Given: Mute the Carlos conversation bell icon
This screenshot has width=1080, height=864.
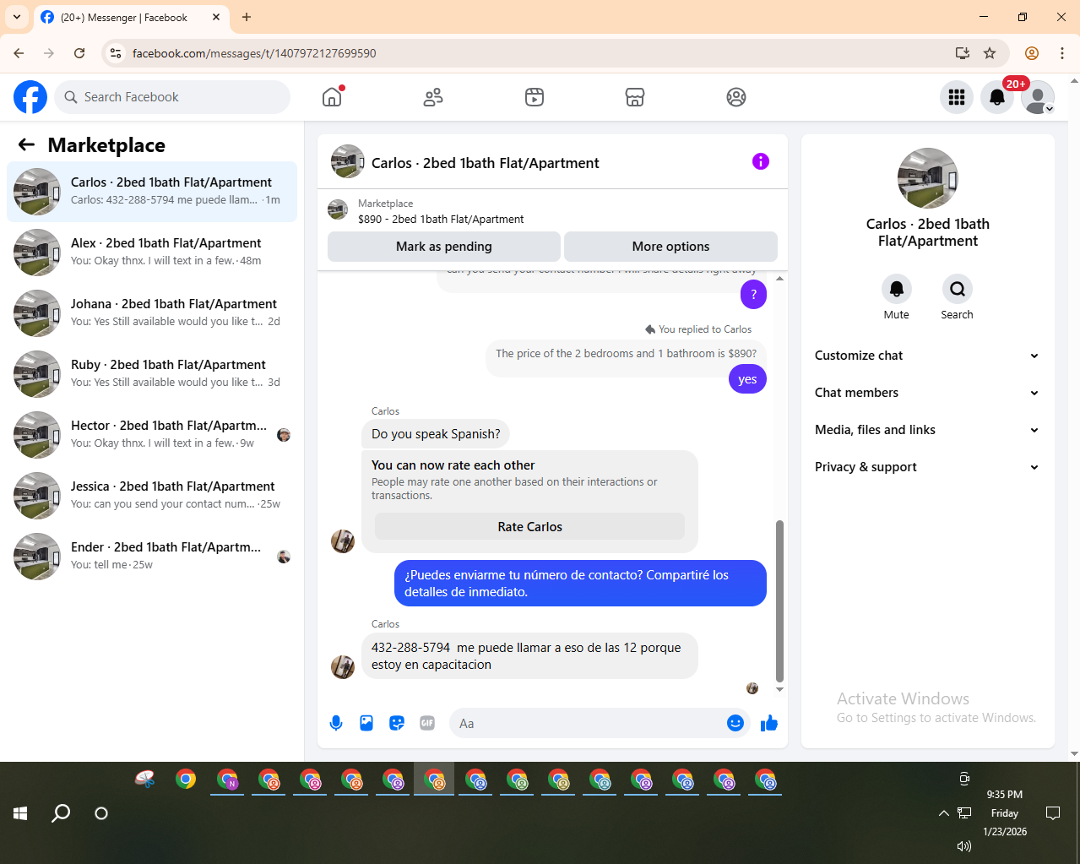Looking at the screenshot, I should [x=897, y=289].
